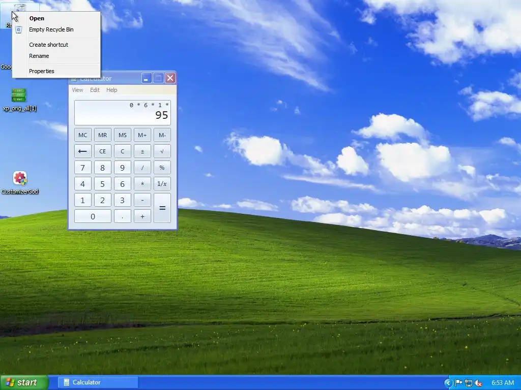Click the square root key

coord(162,151)
